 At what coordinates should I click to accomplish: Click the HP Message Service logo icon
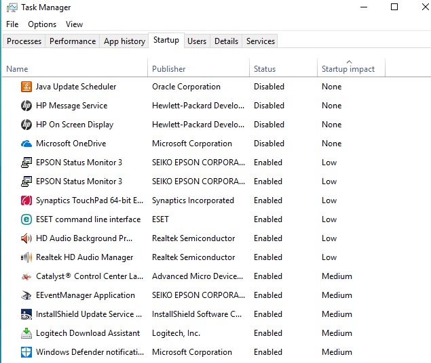tap(26, 106)
